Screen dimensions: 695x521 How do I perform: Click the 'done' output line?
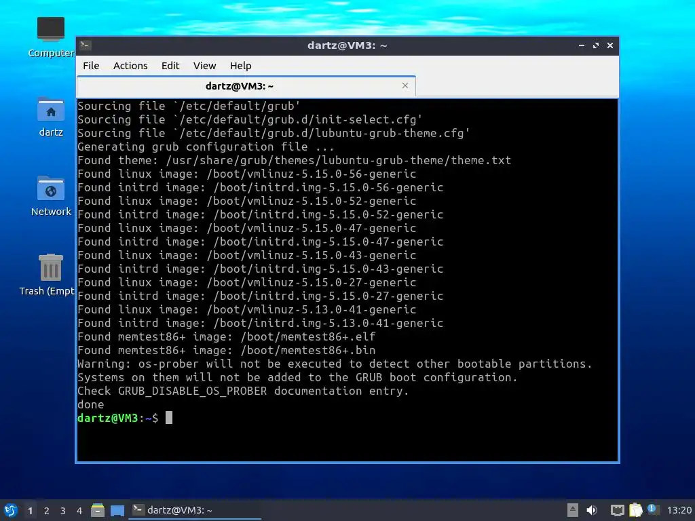[x=91, y=404]
